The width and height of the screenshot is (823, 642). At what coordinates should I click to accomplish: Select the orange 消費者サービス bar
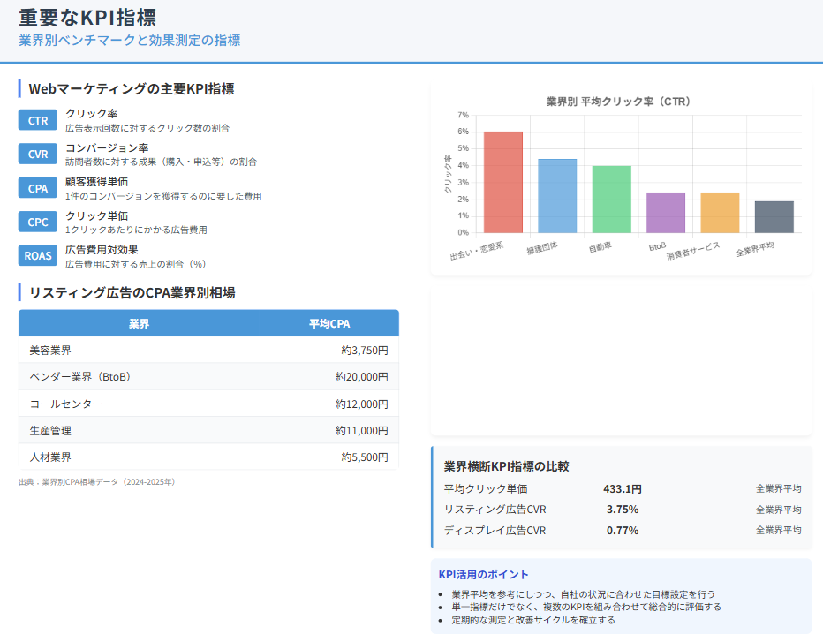720,213
